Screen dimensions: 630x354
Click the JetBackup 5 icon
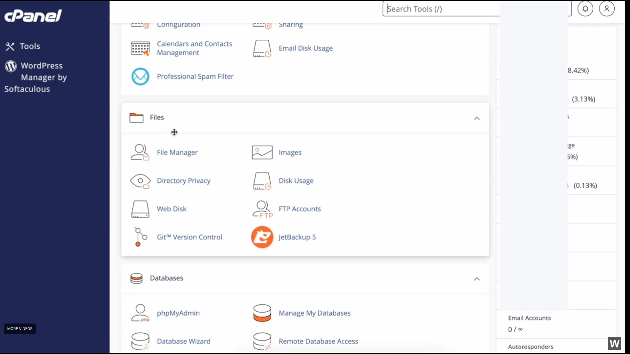[x=262, y=237]
